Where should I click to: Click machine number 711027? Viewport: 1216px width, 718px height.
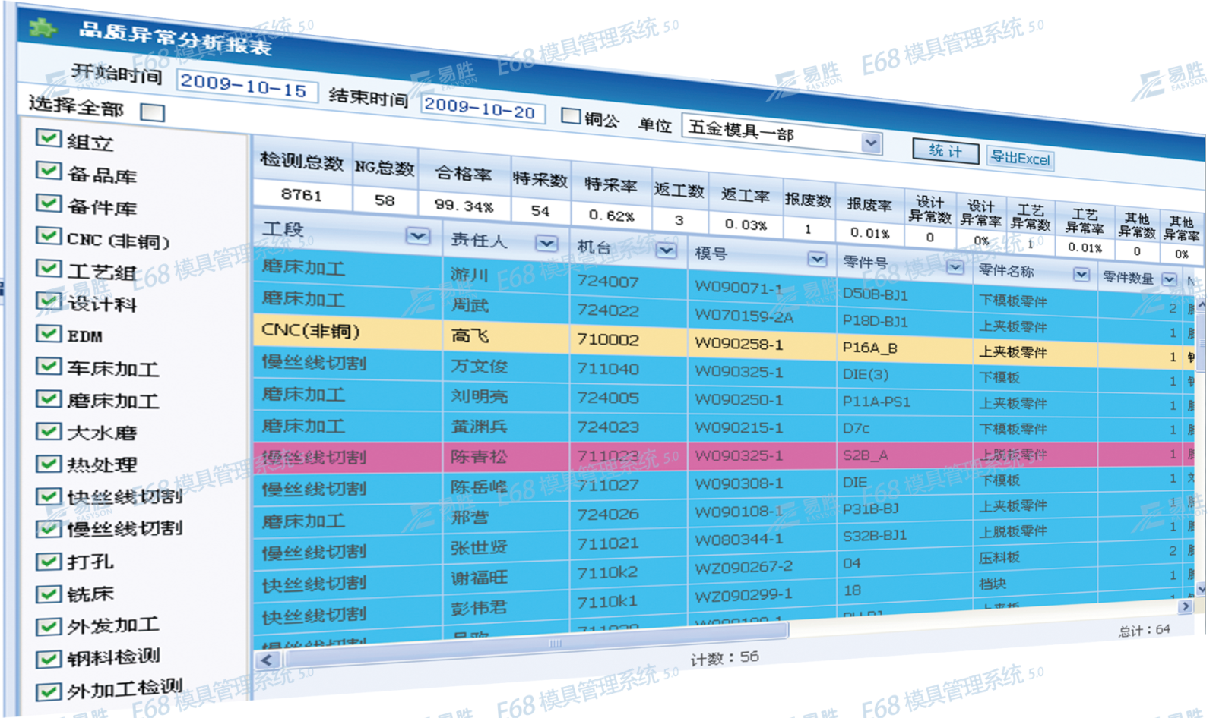(608, 484)
